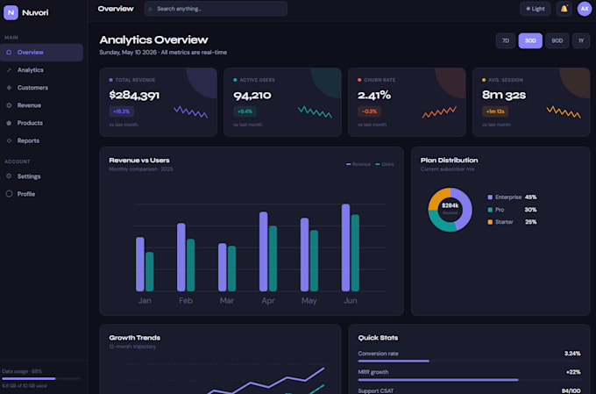596x394 pixels.
Task: Click the notification bell icon
Action: click(x=564, y=9)
